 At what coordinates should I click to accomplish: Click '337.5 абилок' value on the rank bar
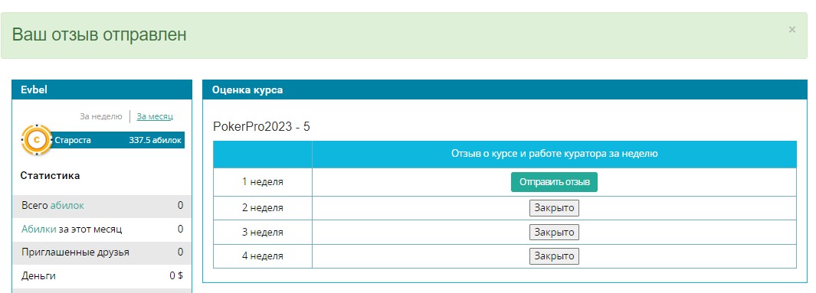(156, 140)
